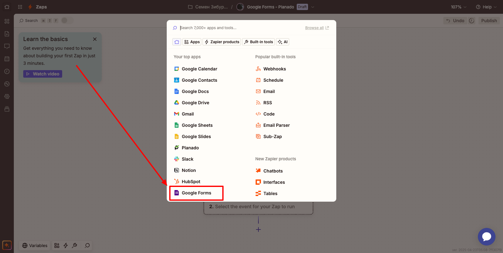503x253 pixels.
Task: Open the Help dropdown menu
Action: point(486,7)
